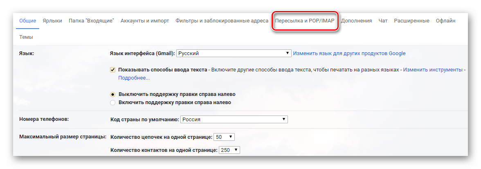Screen dimensions: 481x169
Task: Switch to the Ярлыки tab
Action: click(x=52, y=21)
